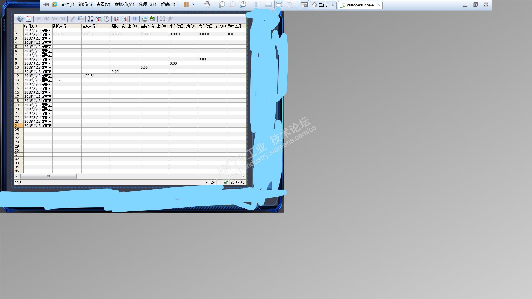Viewport: 532px width, 299px height.
Task: Open time range selection clock icon
Action: pos(107,19)
